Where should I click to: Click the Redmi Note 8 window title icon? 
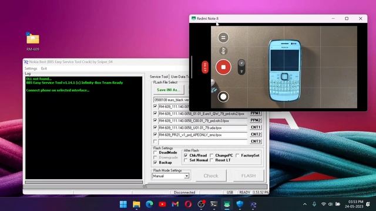click(x=193, y=18)
